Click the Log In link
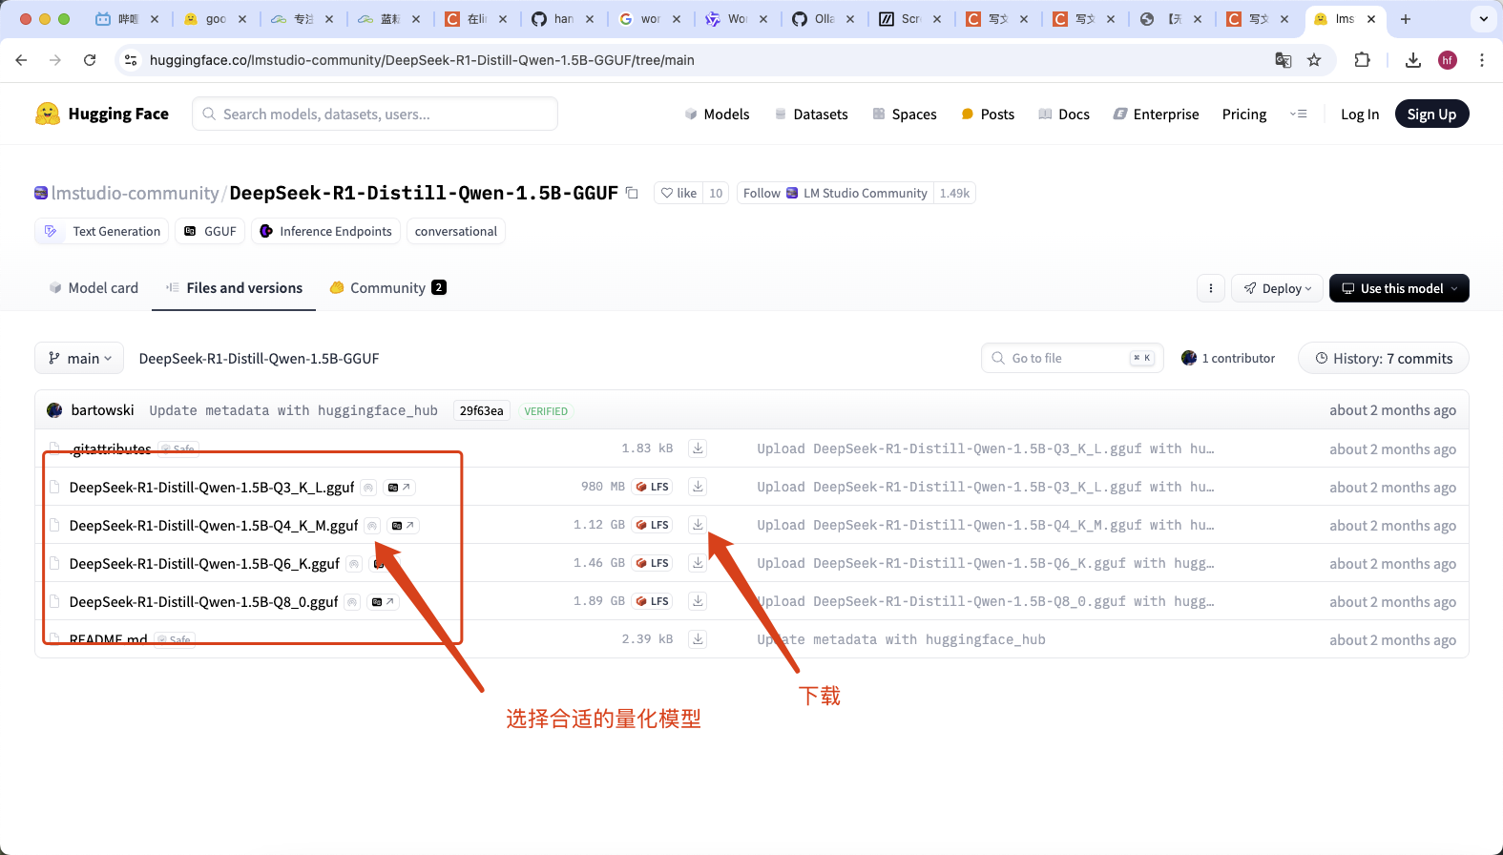The height and width of the screenshot is (855, 1503). (x=1360, y=114)
